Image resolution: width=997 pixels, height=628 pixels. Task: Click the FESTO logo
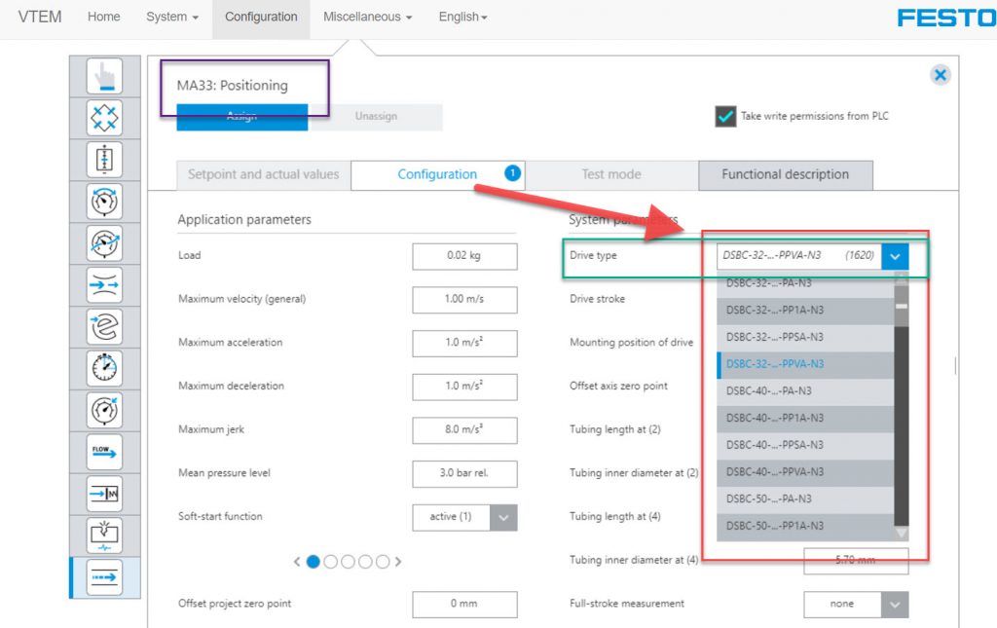point(946,18)
